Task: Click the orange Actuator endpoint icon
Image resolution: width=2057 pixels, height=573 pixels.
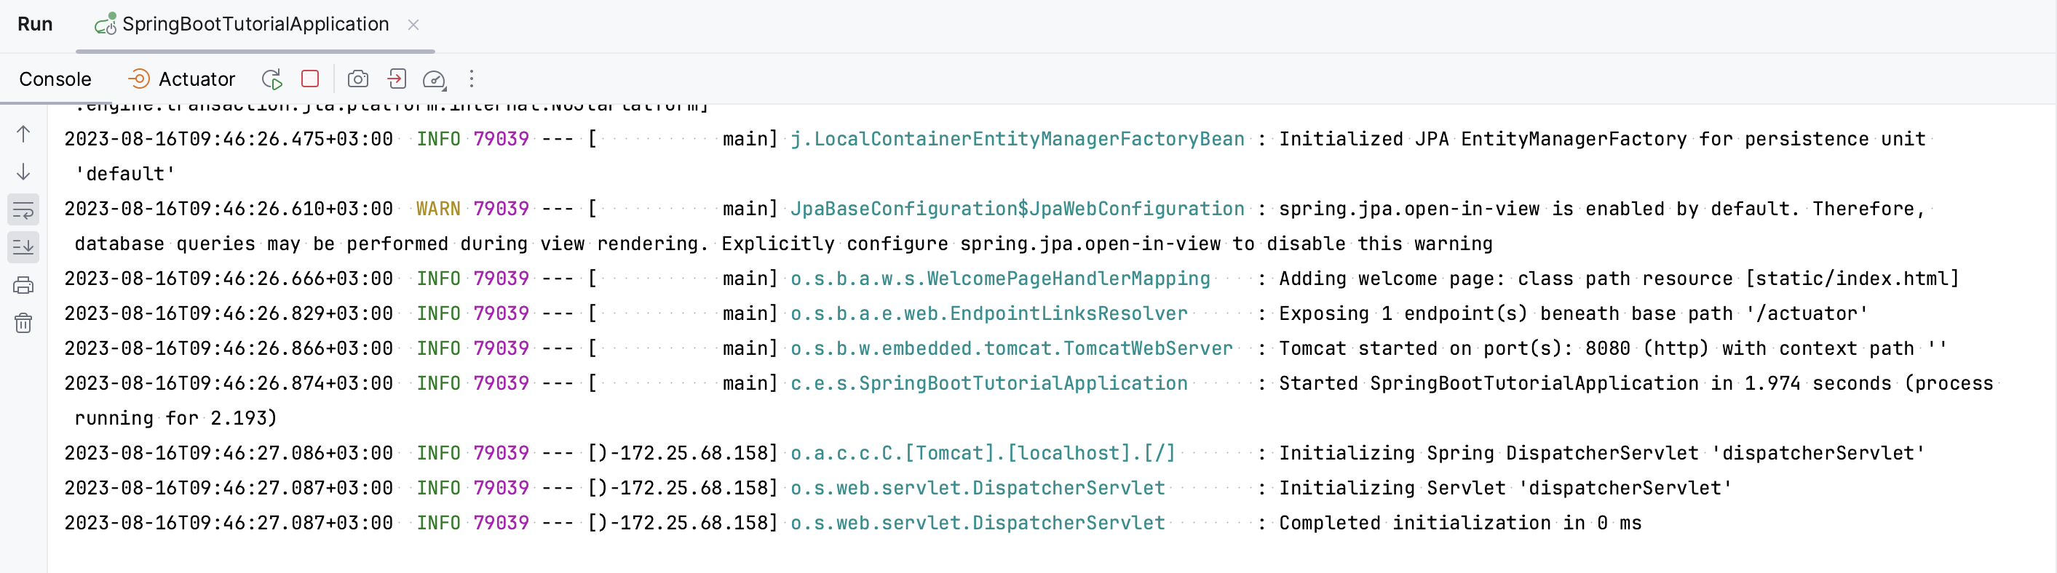Action: pos(140,79)
